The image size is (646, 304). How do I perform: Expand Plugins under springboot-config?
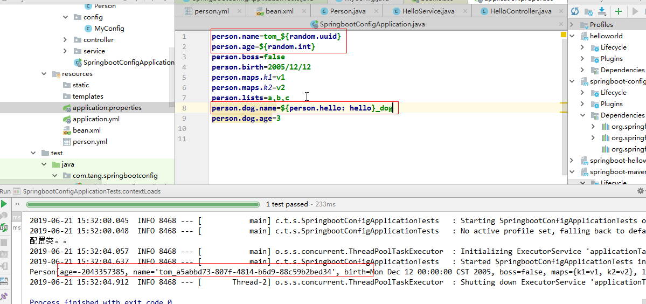coord(582,104)
